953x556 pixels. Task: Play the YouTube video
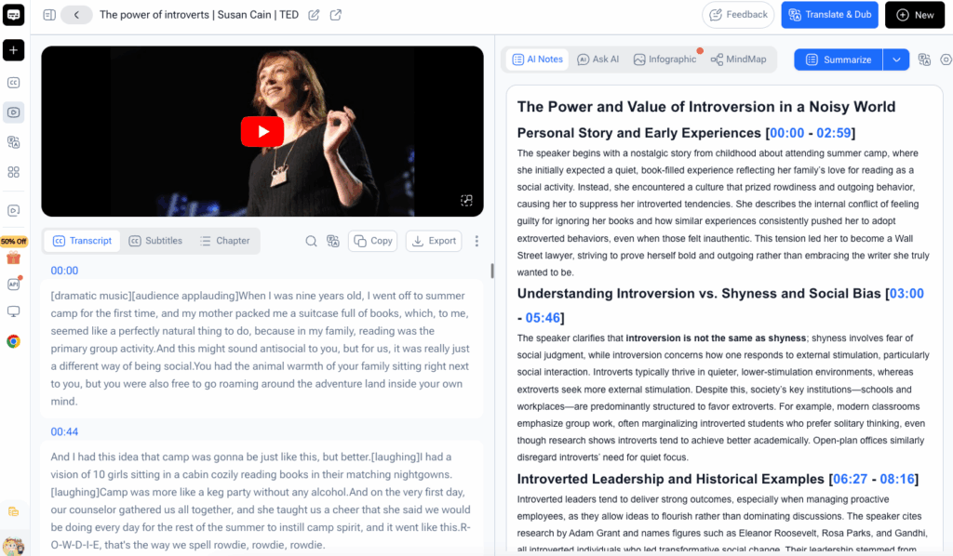point(262,131)
